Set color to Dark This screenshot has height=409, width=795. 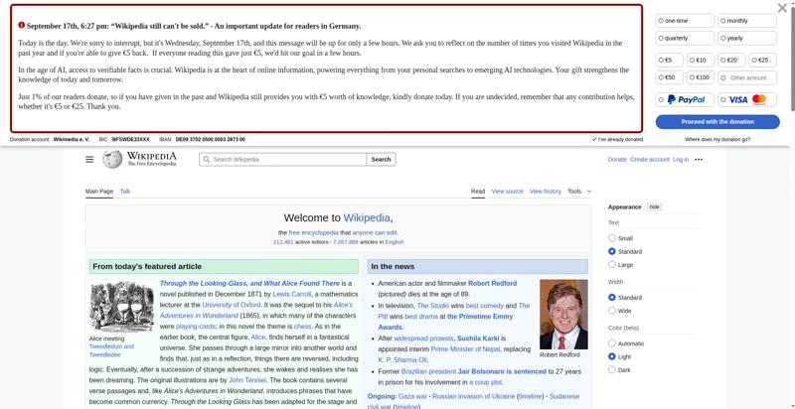click(x=612, y=369)
